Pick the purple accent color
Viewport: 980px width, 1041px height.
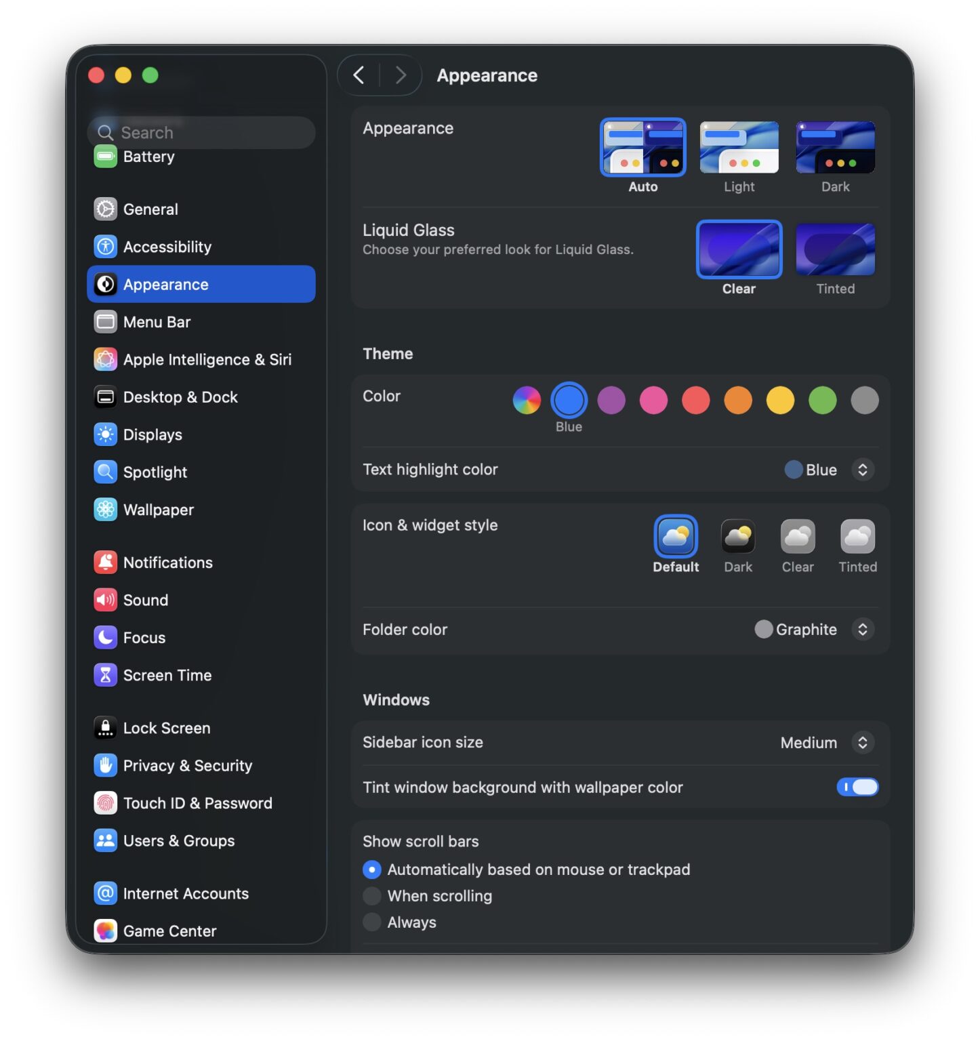[x=611, y=400]
